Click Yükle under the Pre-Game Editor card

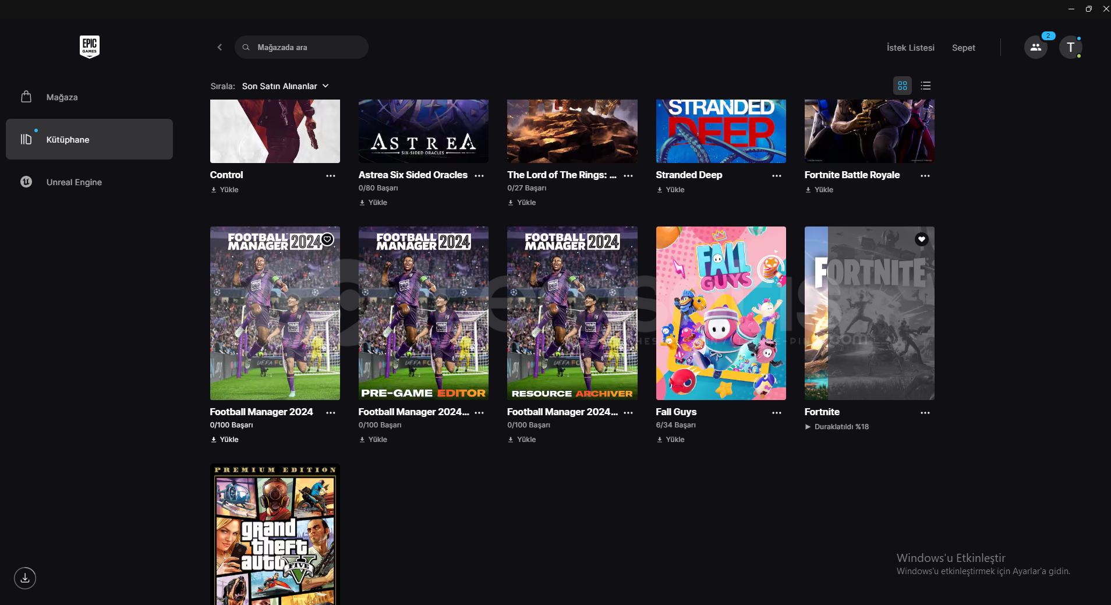click(x=373, y=440)
